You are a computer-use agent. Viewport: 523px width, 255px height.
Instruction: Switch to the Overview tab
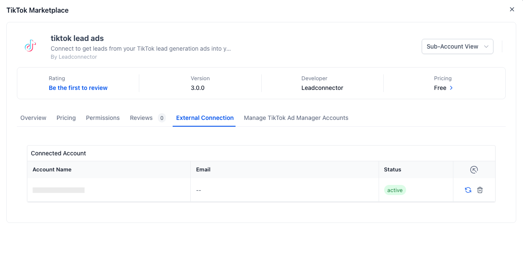pos(33,118)
